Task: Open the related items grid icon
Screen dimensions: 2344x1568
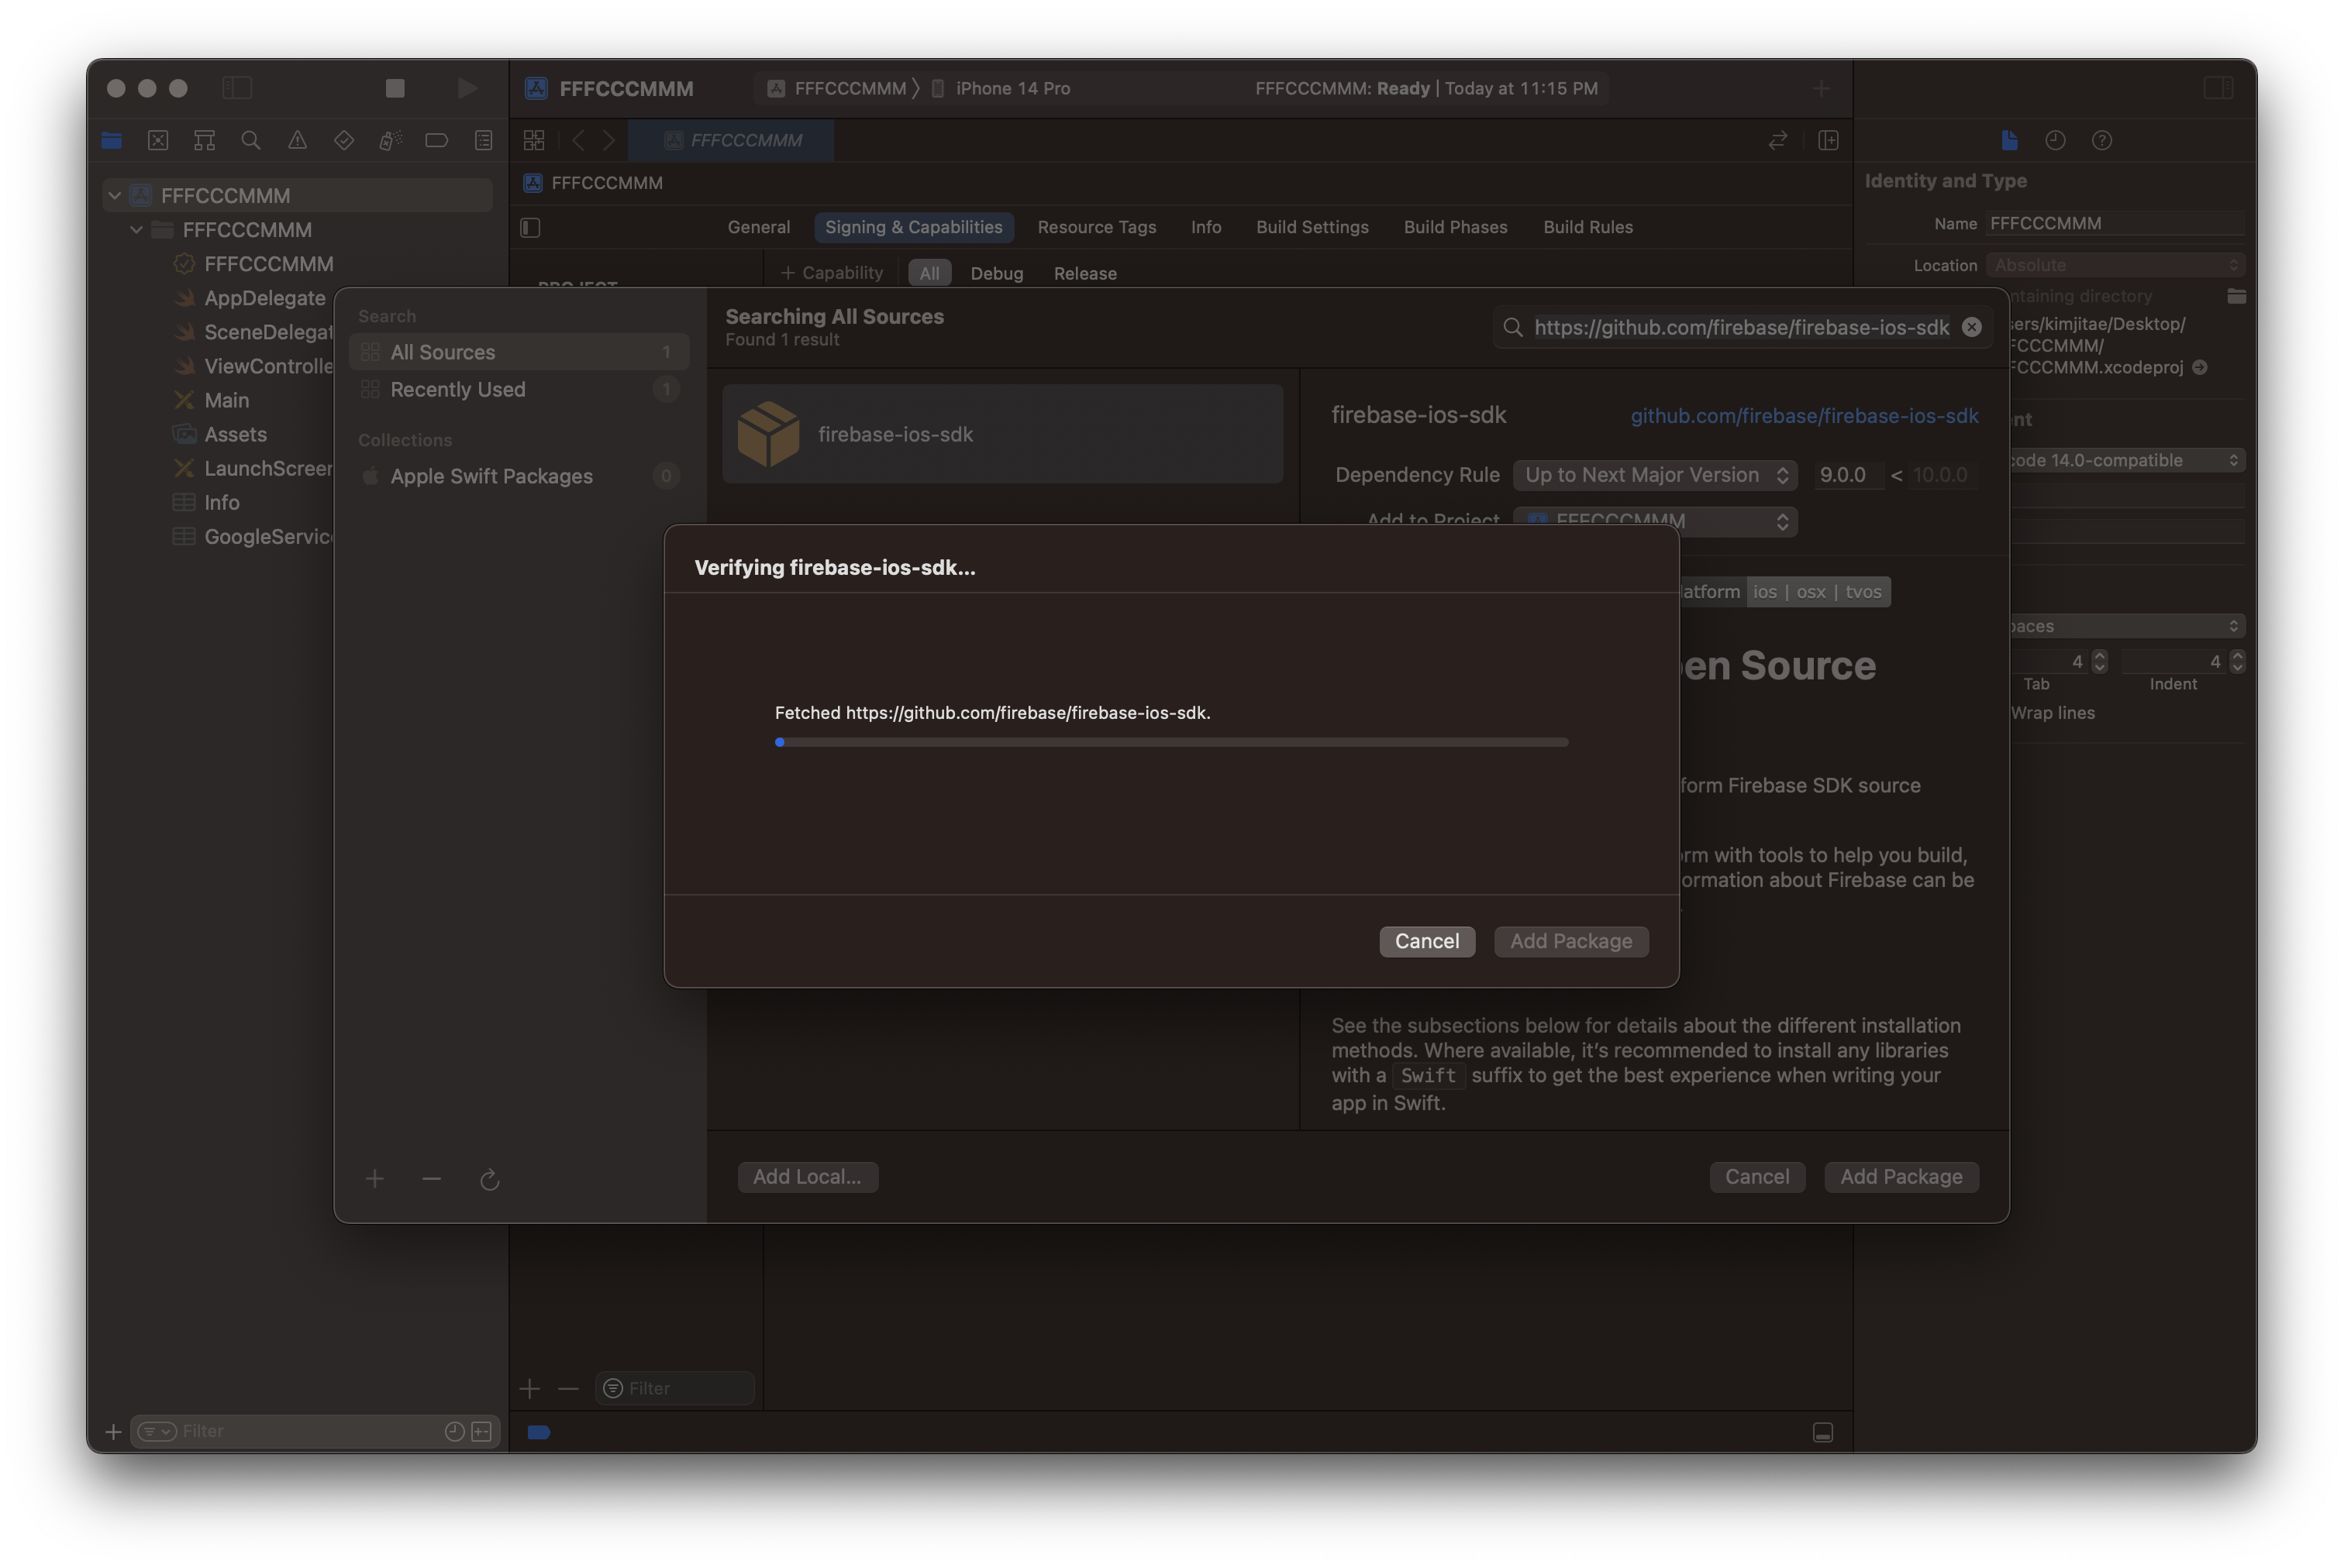Action: pyautogui.click(x=534, y=140)
